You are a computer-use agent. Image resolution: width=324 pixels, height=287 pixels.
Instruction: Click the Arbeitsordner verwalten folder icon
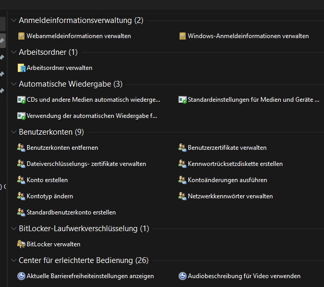tap(21, 68)
